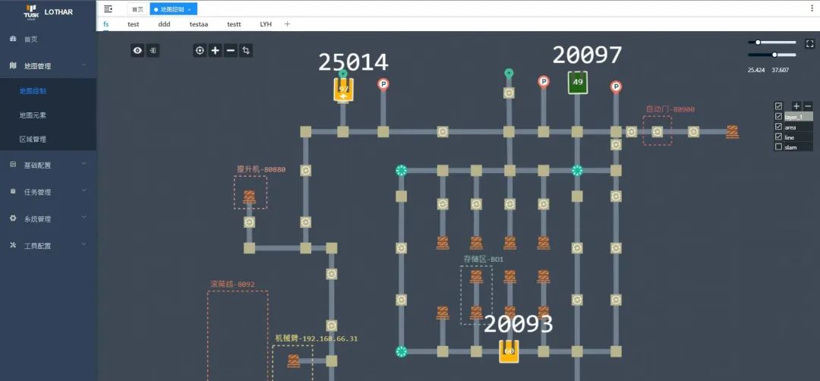820x381 pixels.
Task: Click the plus zoom-in toolbar icon
Action: (x=216, y=50)
